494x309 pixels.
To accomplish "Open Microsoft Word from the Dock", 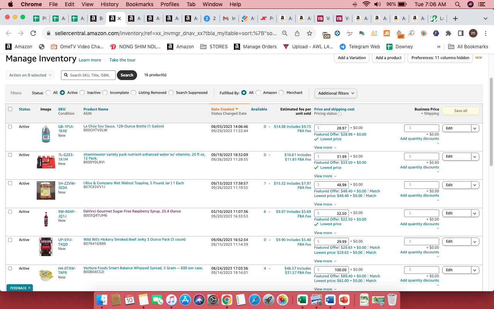I will pos(330,300).
